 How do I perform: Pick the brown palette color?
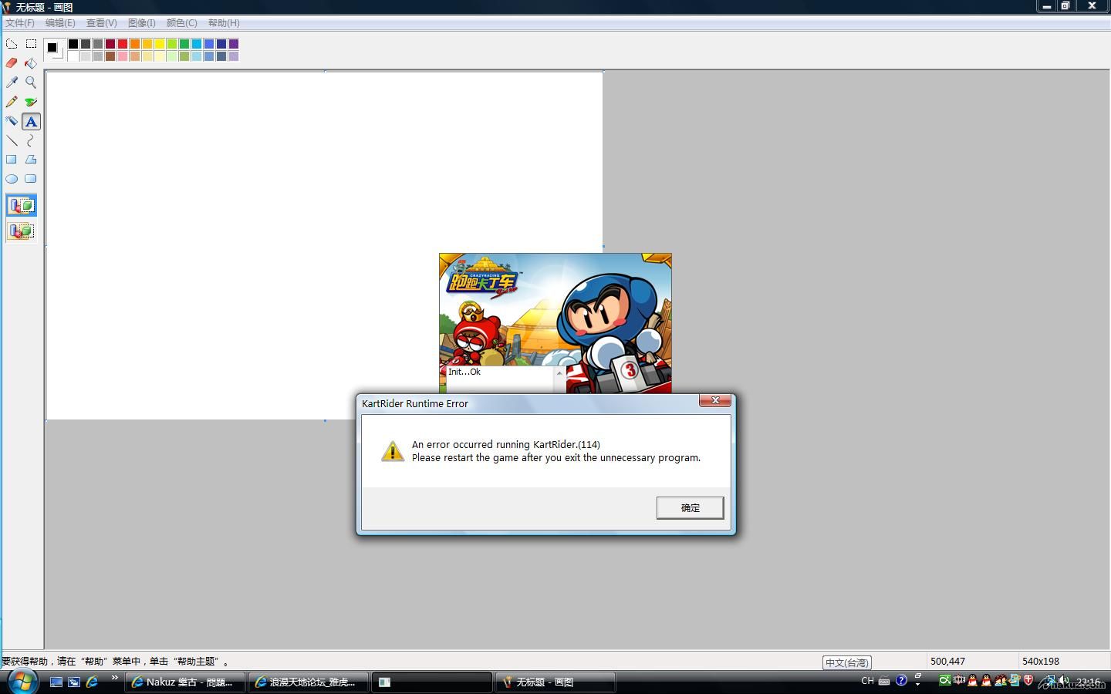(x=110, y=56)
